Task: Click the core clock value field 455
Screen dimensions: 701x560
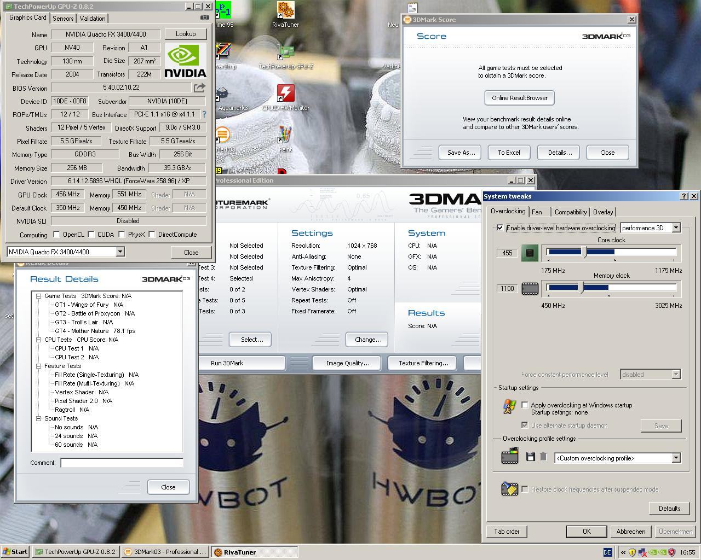Action: click(507, 253)
